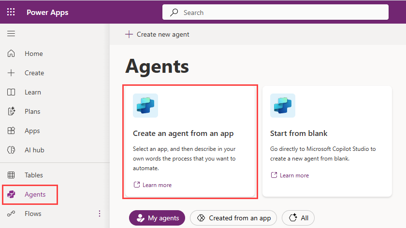This screenshot has height=228, width=406.
Task: Click into the Search box
Action: [x=275, y=12]
